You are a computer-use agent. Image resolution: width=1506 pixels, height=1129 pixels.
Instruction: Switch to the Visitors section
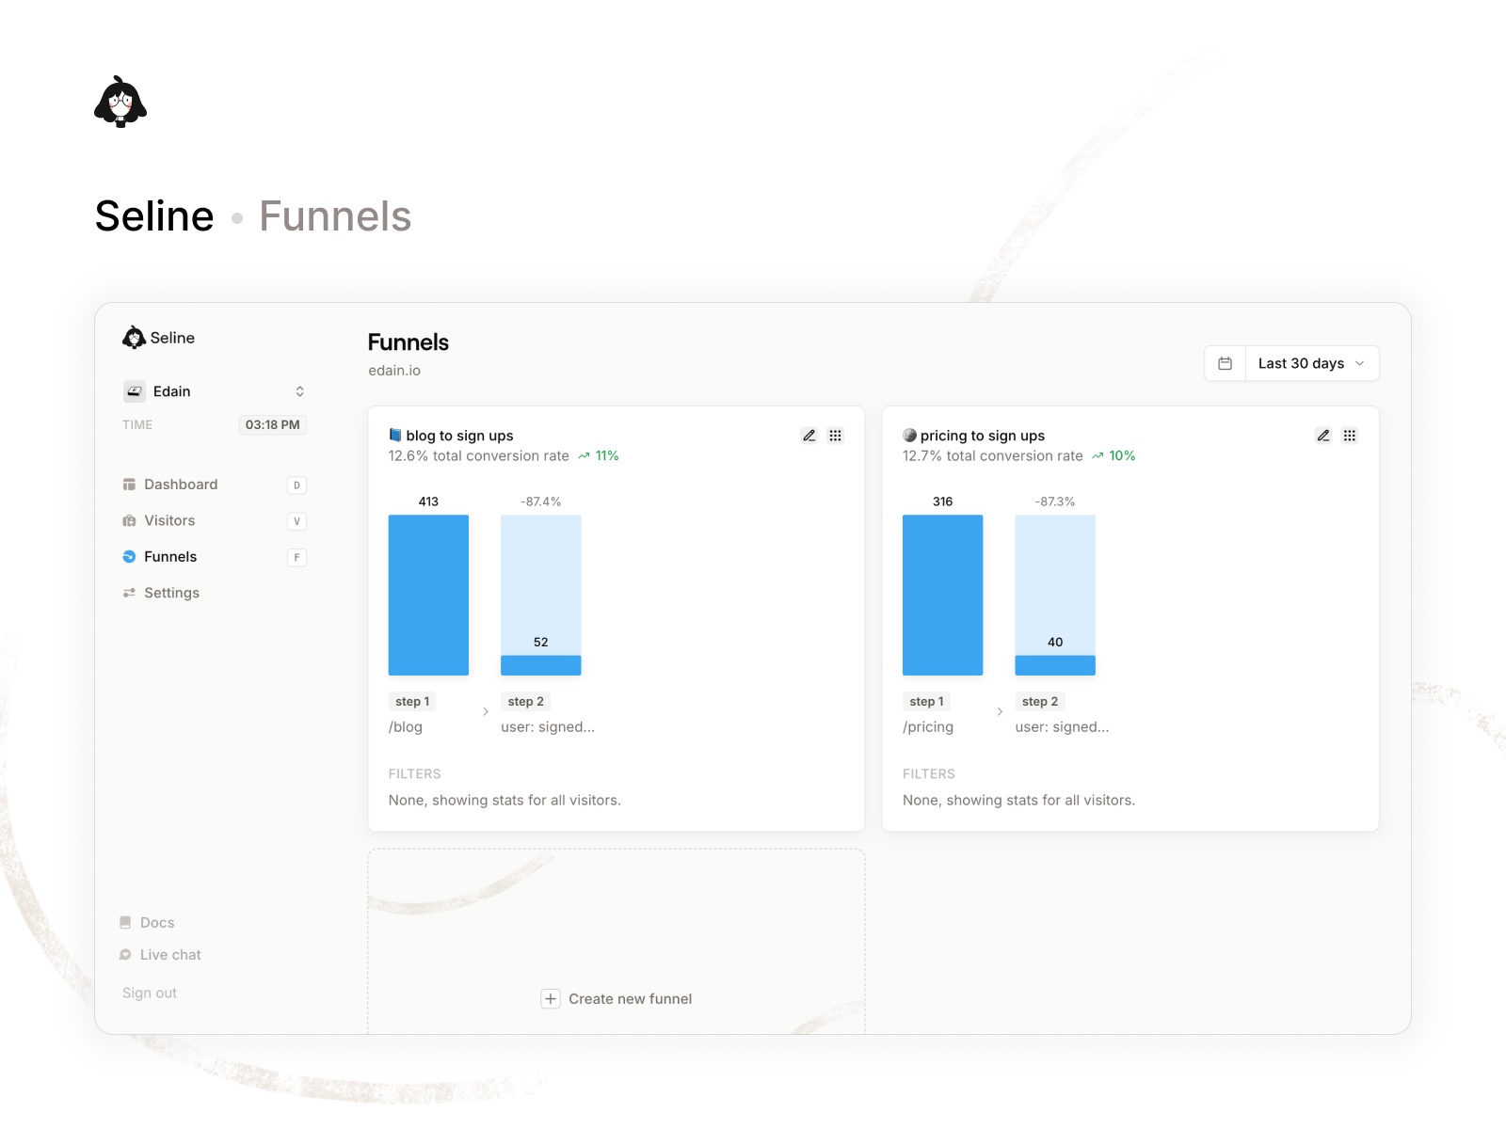(x=169, y=520)
